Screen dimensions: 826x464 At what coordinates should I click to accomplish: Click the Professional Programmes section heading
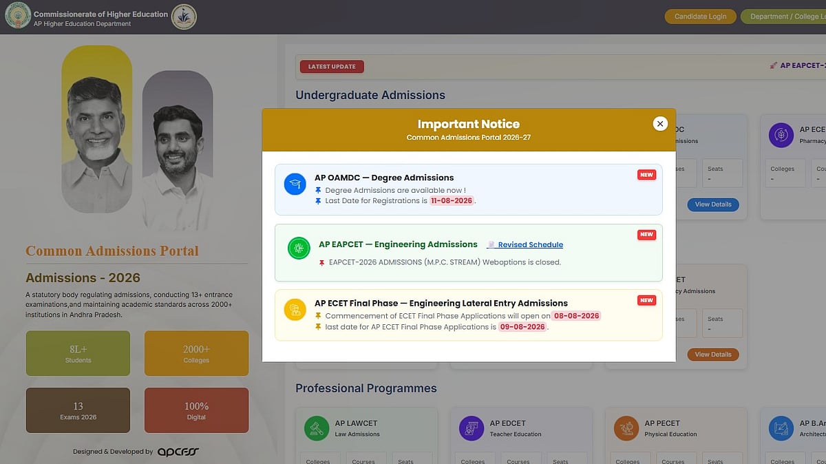point(366,388)
